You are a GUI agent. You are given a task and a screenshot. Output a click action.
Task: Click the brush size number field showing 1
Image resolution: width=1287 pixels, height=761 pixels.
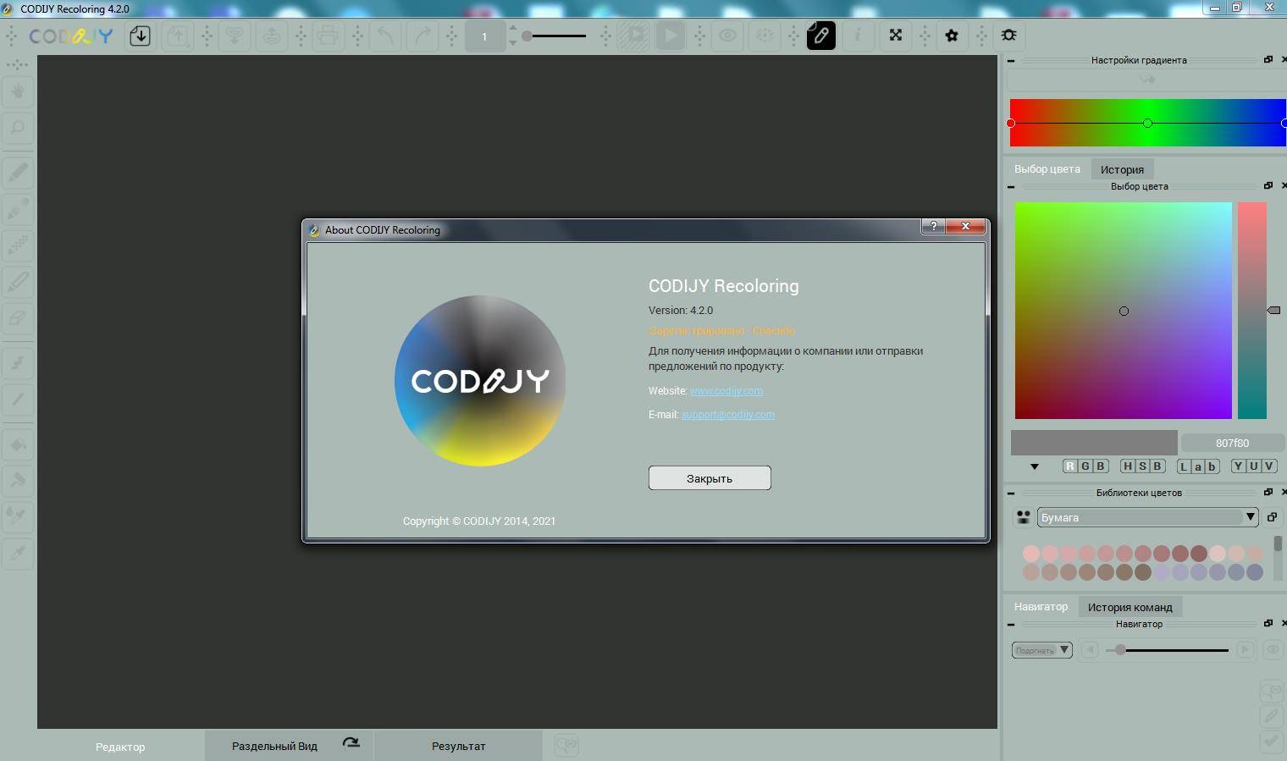484,36
